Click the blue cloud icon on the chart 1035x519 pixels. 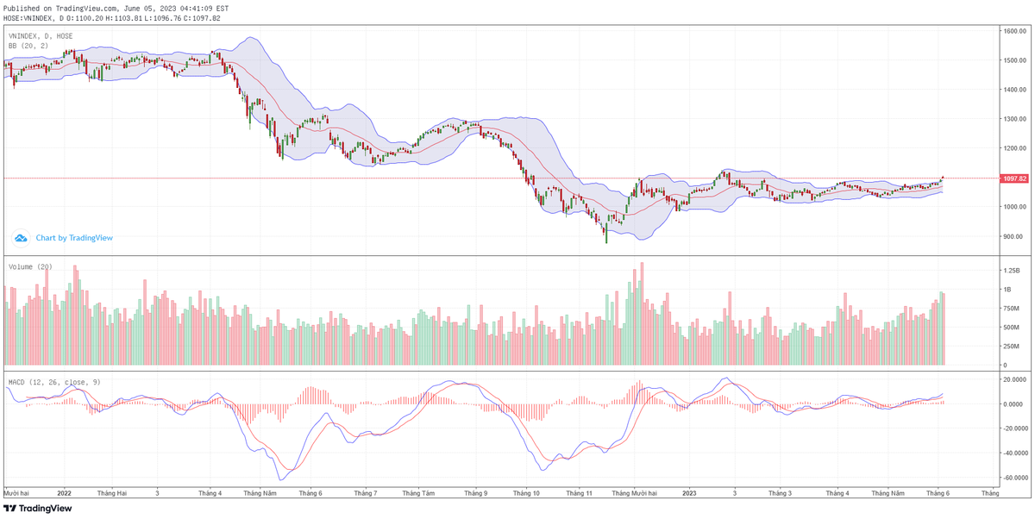click(20, 237)
